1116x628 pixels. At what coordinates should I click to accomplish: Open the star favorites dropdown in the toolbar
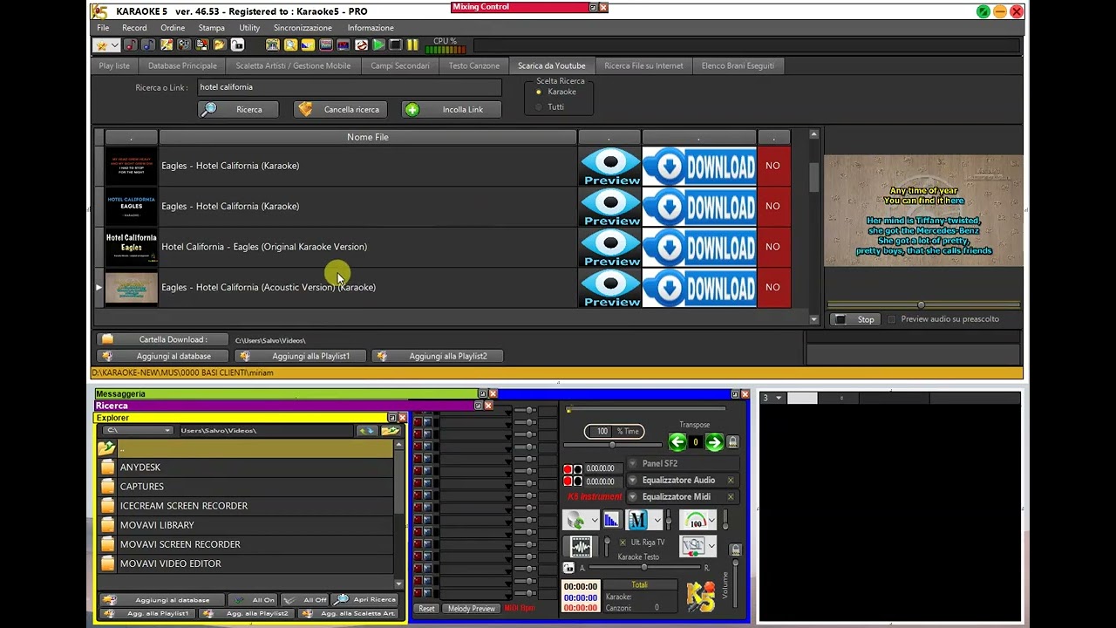pyautogui.click(x=106, y=45)
